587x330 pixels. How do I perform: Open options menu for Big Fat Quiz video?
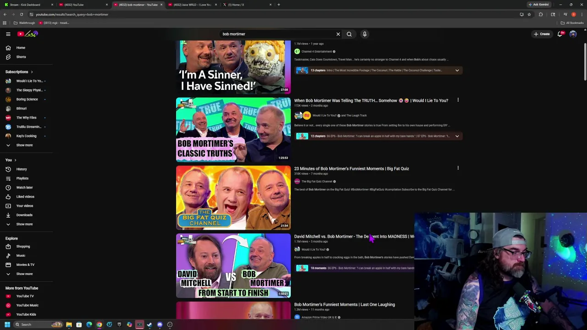(x=458, y=168)
